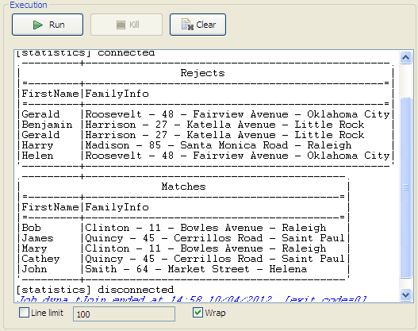Click the console scrollbar up arrow

pyautogui.click(x=406, y=57)
